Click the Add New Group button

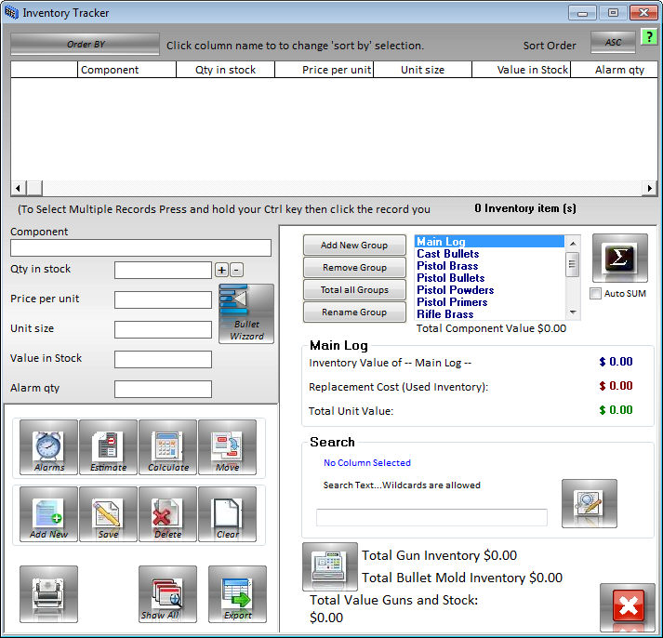click(x=354, y=246)
